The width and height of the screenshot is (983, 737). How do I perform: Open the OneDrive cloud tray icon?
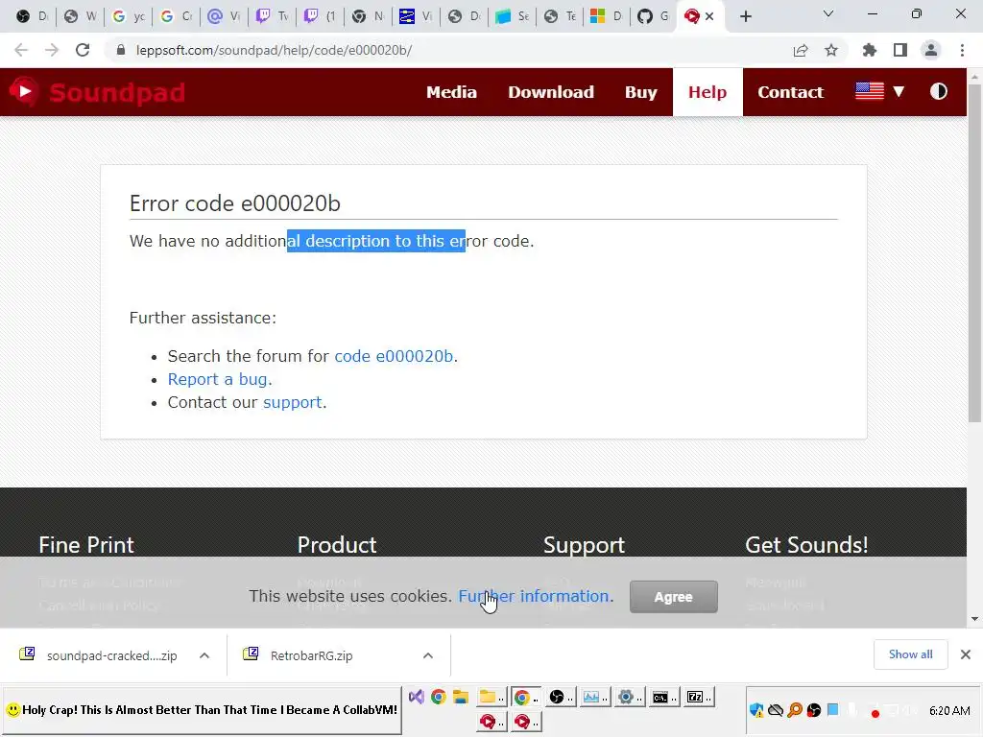click(x=776, y=710)
